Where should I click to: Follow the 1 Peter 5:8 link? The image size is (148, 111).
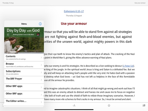(x=128, y=66)
